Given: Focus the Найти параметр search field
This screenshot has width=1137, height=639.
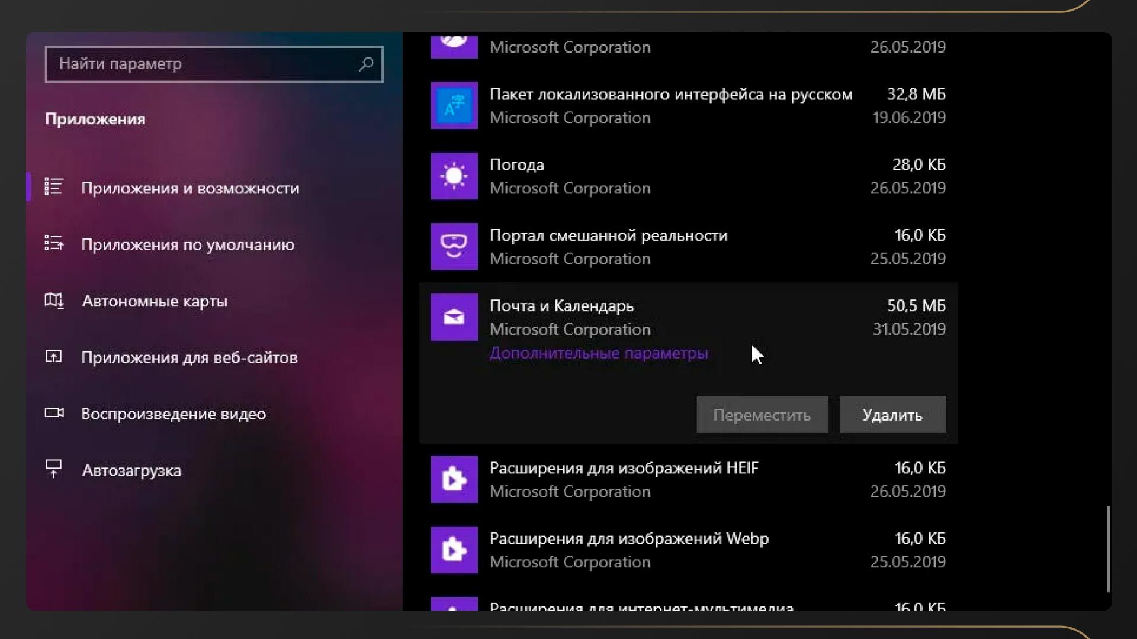Looking at the screenshot, I should coord(201,64).
